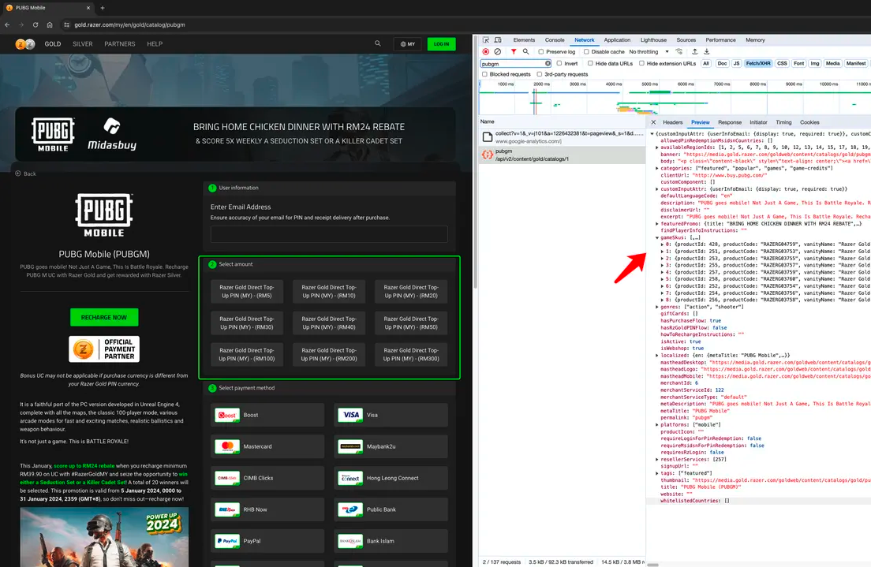Open a new browser tab with plus icon
871x567 pixels.
(103, 8)
